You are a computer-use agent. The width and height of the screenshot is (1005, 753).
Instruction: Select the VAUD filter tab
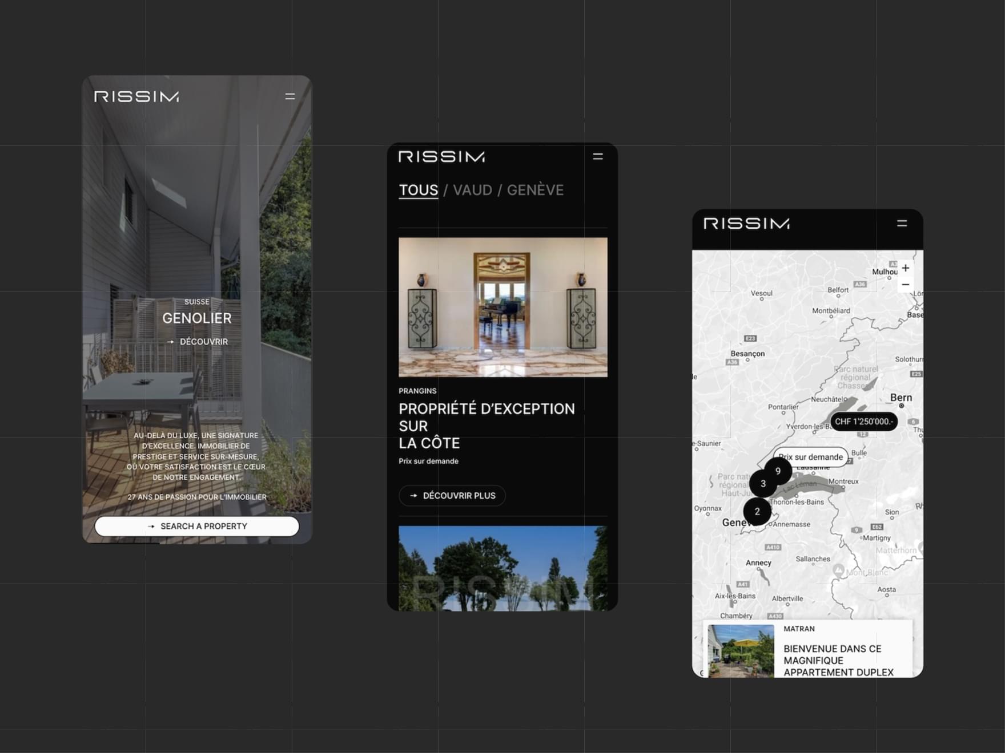(472, 190)
